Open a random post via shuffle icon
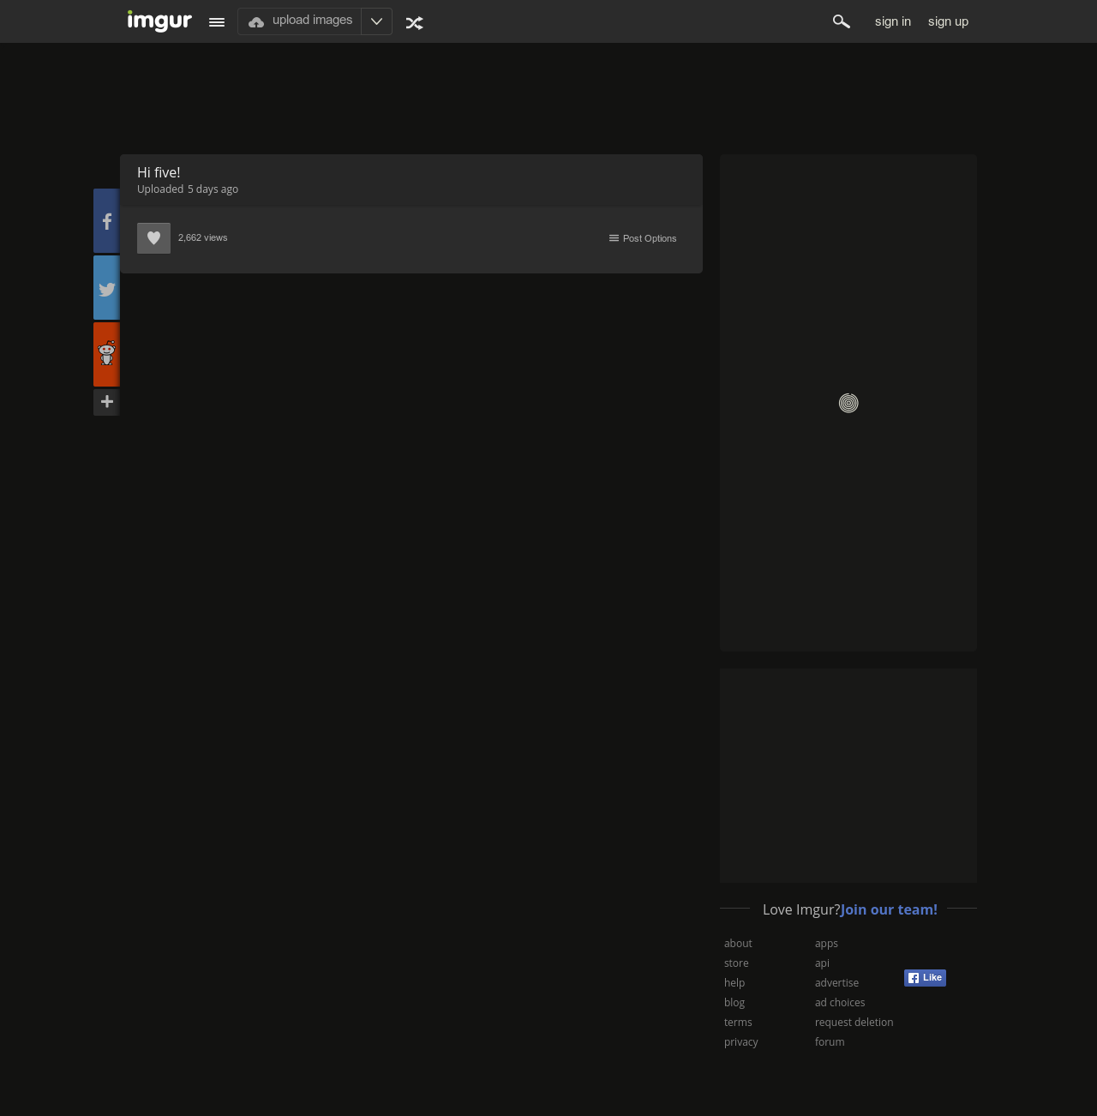 click(x=415, y=23)
